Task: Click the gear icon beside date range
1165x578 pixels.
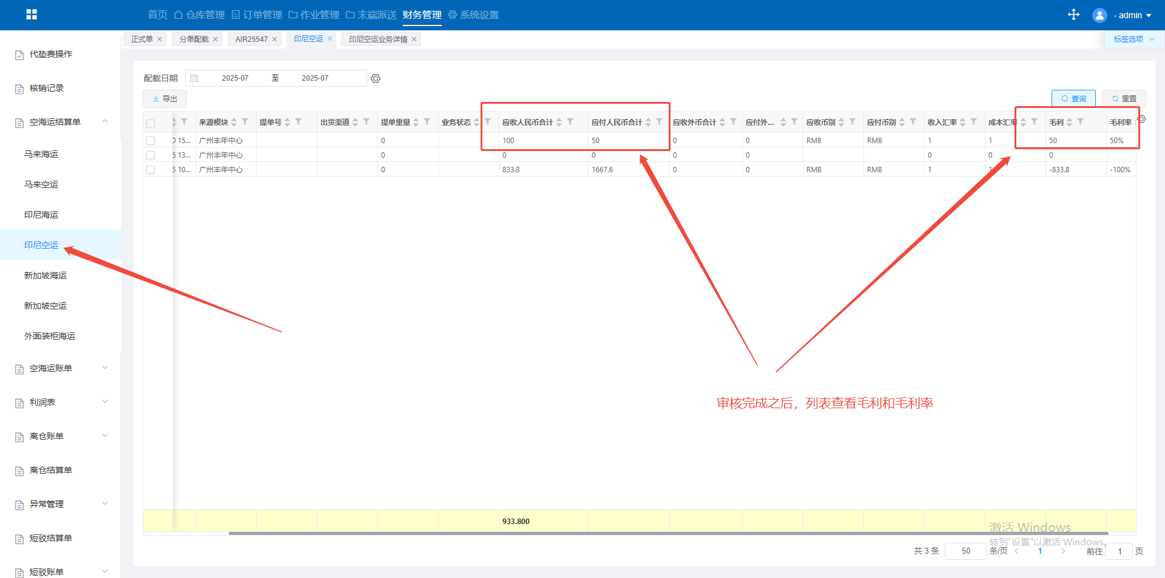Action: click(x=376, y=78)
